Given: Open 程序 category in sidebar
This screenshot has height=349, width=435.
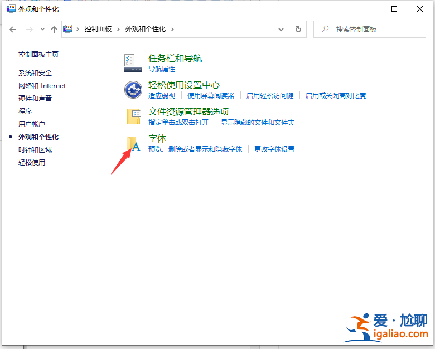Looking at the screenshot, I should pos(25,112).
